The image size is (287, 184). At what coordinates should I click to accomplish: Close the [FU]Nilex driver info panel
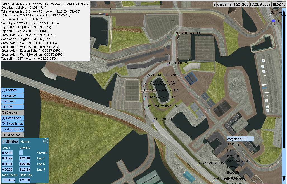coord(45,141)
